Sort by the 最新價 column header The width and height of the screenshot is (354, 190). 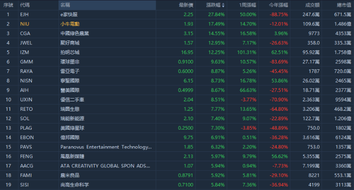click(x=186, y=5)
